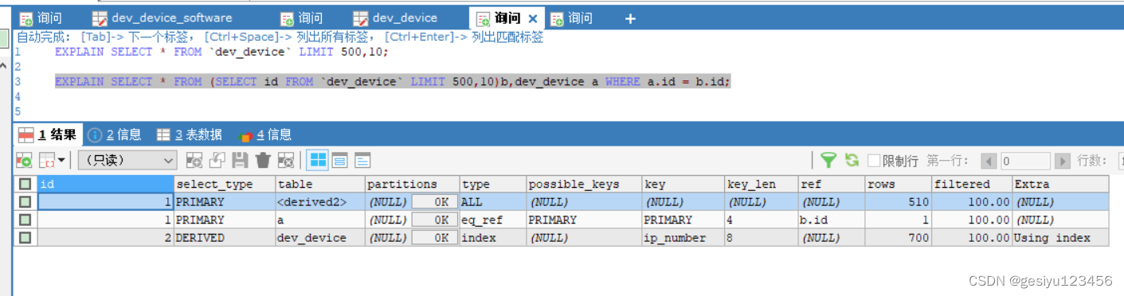Select the b.id ref cell
Viewport: 1124px width, 296px height.
click(832, 220)
